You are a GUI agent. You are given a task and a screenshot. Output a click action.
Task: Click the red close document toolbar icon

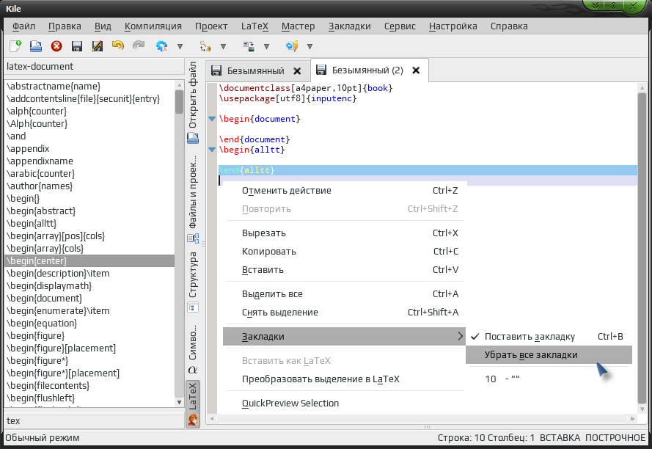56,45
